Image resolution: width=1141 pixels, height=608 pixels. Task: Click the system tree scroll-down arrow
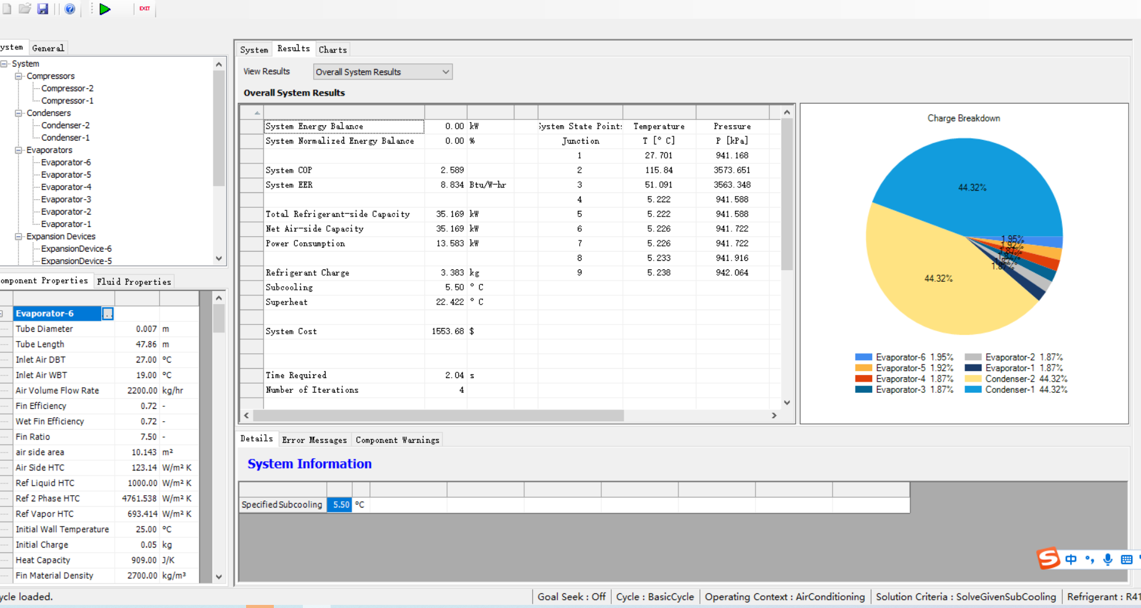(219, 258)
